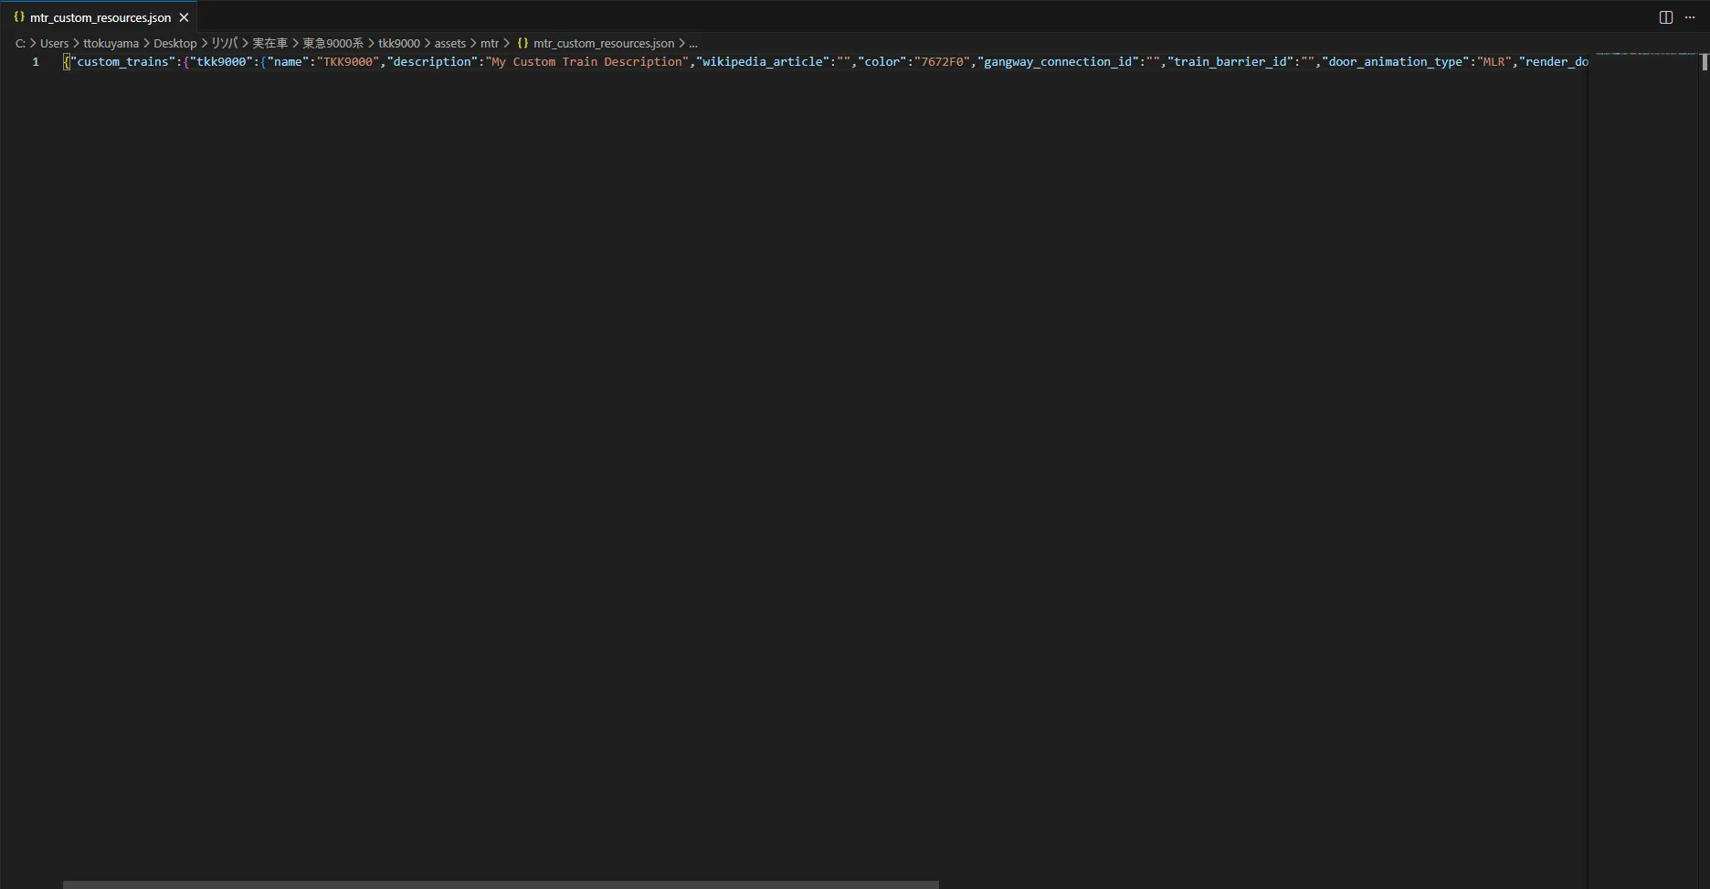Click mtr_custom_resources.json file name in breadcrumb

(x=603, y=43)
